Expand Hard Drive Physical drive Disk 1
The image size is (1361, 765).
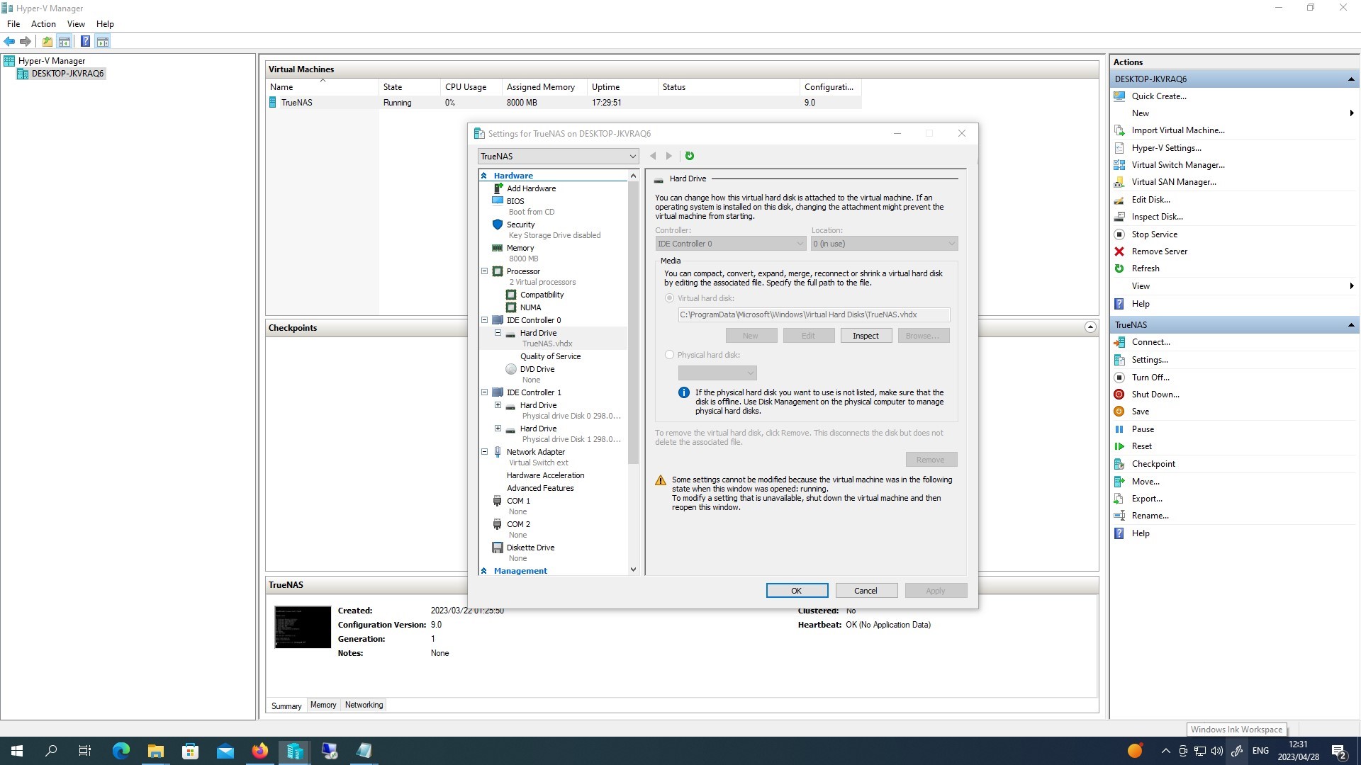point(498,429)
